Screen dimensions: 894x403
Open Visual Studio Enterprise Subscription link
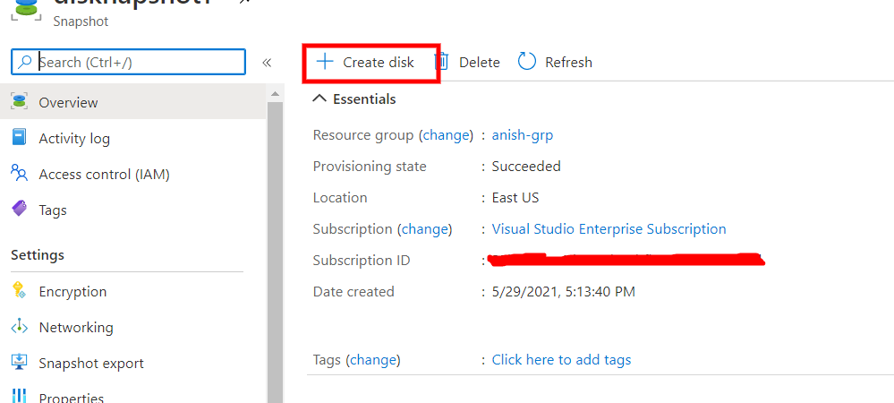pyautogui.click(x=609, y=229)
